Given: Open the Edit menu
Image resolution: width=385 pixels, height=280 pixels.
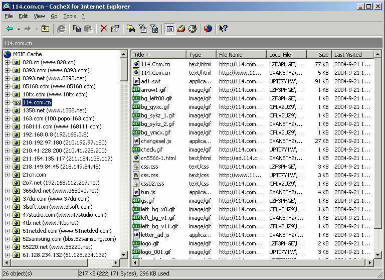Looking at the screenshot, I should point(24,16).
